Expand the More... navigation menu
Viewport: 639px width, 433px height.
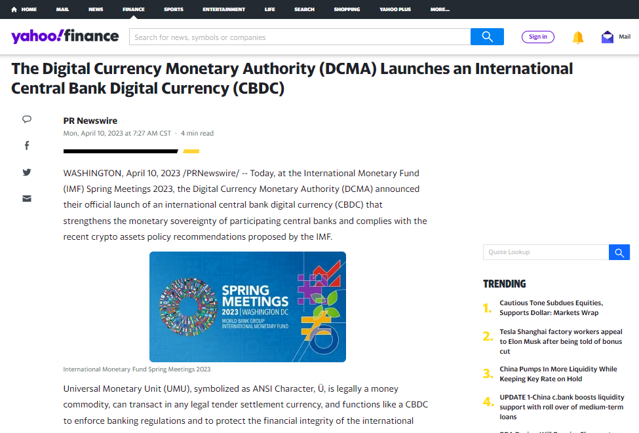click(x=440, y=9)
